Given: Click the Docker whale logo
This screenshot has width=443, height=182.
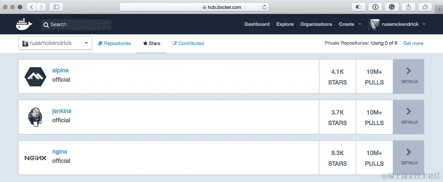Looking at the screenshot, I should click(x=24, y=24).
